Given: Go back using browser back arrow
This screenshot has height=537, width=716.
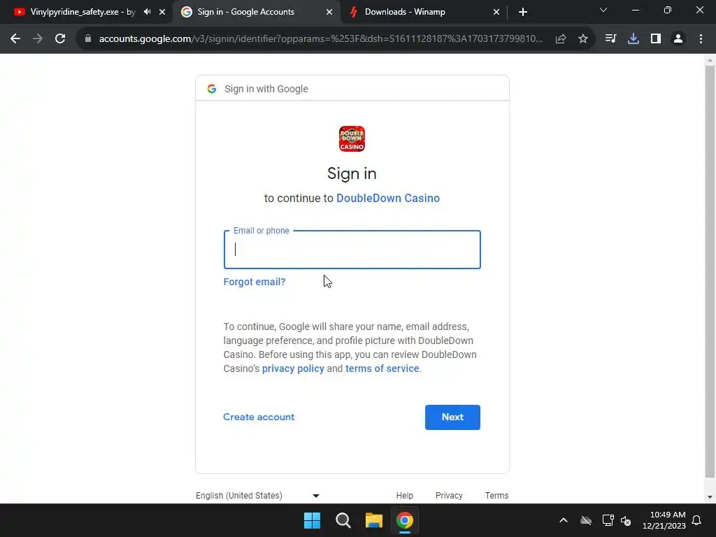Looking at the screenshot, I should pyautogui.click(x=15, y=39).
